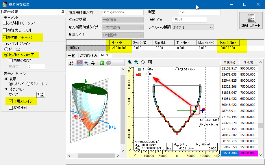
Task: Click the four-quadrant fit icon above graph
Action: click(143, 62)
